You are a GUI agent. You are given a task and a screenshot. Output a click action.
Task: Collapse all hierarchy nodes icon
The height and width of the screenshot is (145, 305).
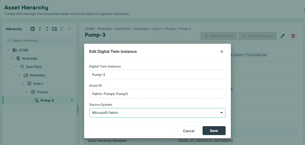[40, 29]
